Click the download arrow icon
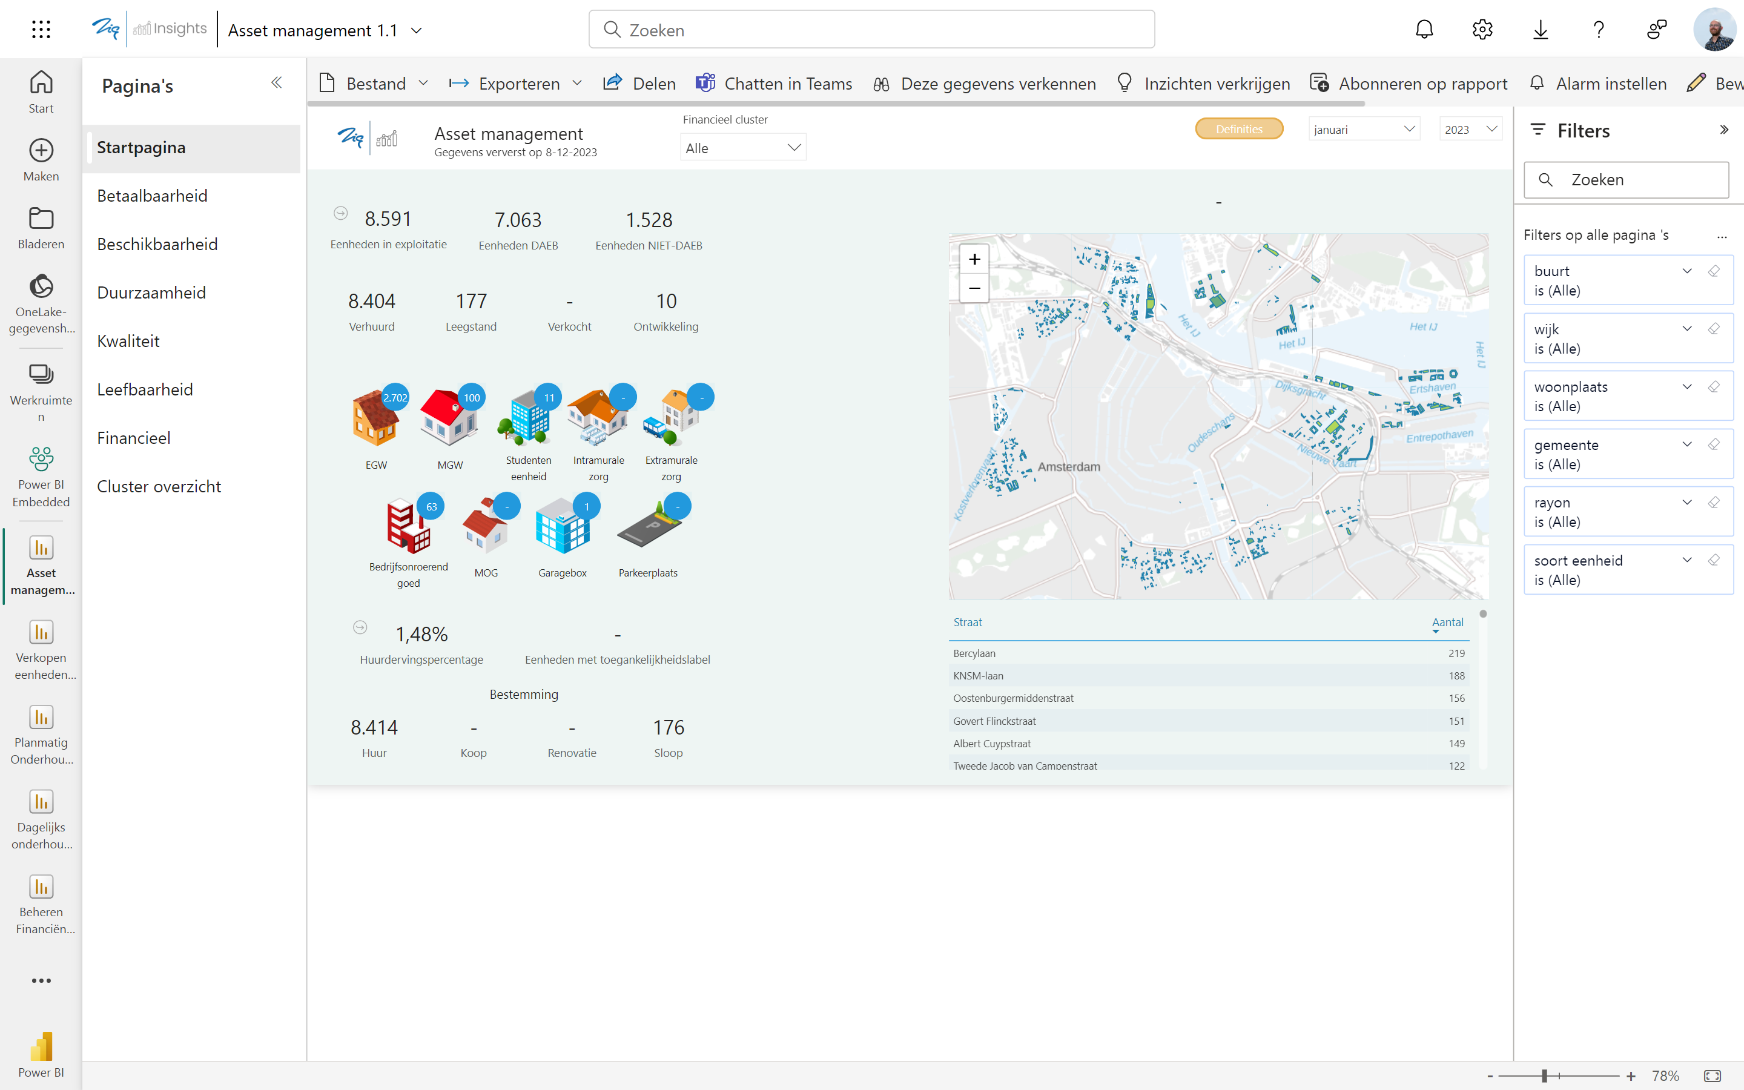 pos(1540,30)
